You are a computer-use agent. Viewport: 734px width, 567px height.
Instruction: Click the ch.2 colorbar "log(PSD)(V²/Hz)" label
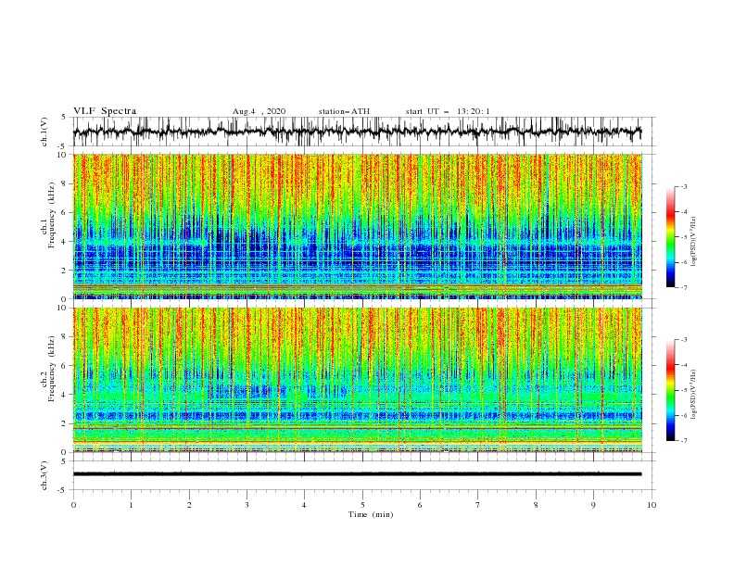(695, 395)
